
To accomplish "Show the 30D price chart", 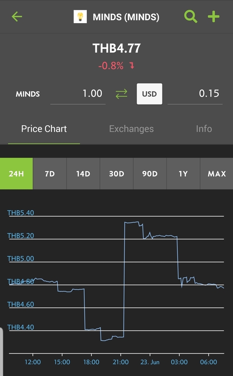I will (x=116, y=174).
